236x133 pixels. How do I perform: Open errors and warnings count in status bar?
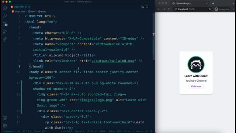click(27, 132)
